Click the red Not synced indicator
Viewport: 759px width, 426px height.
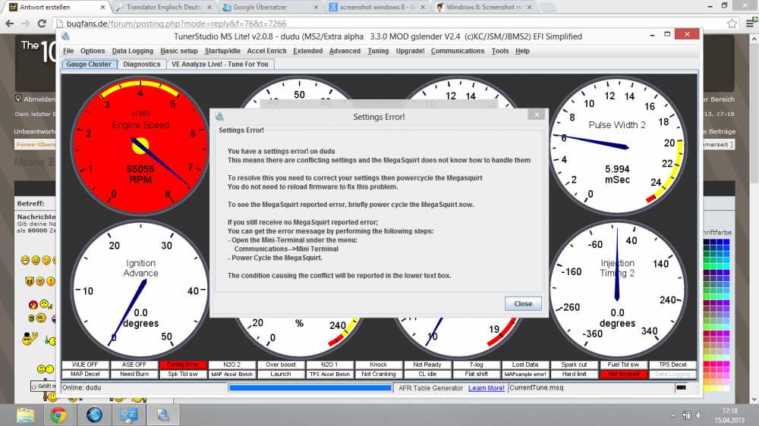click(x=623, y=374)
